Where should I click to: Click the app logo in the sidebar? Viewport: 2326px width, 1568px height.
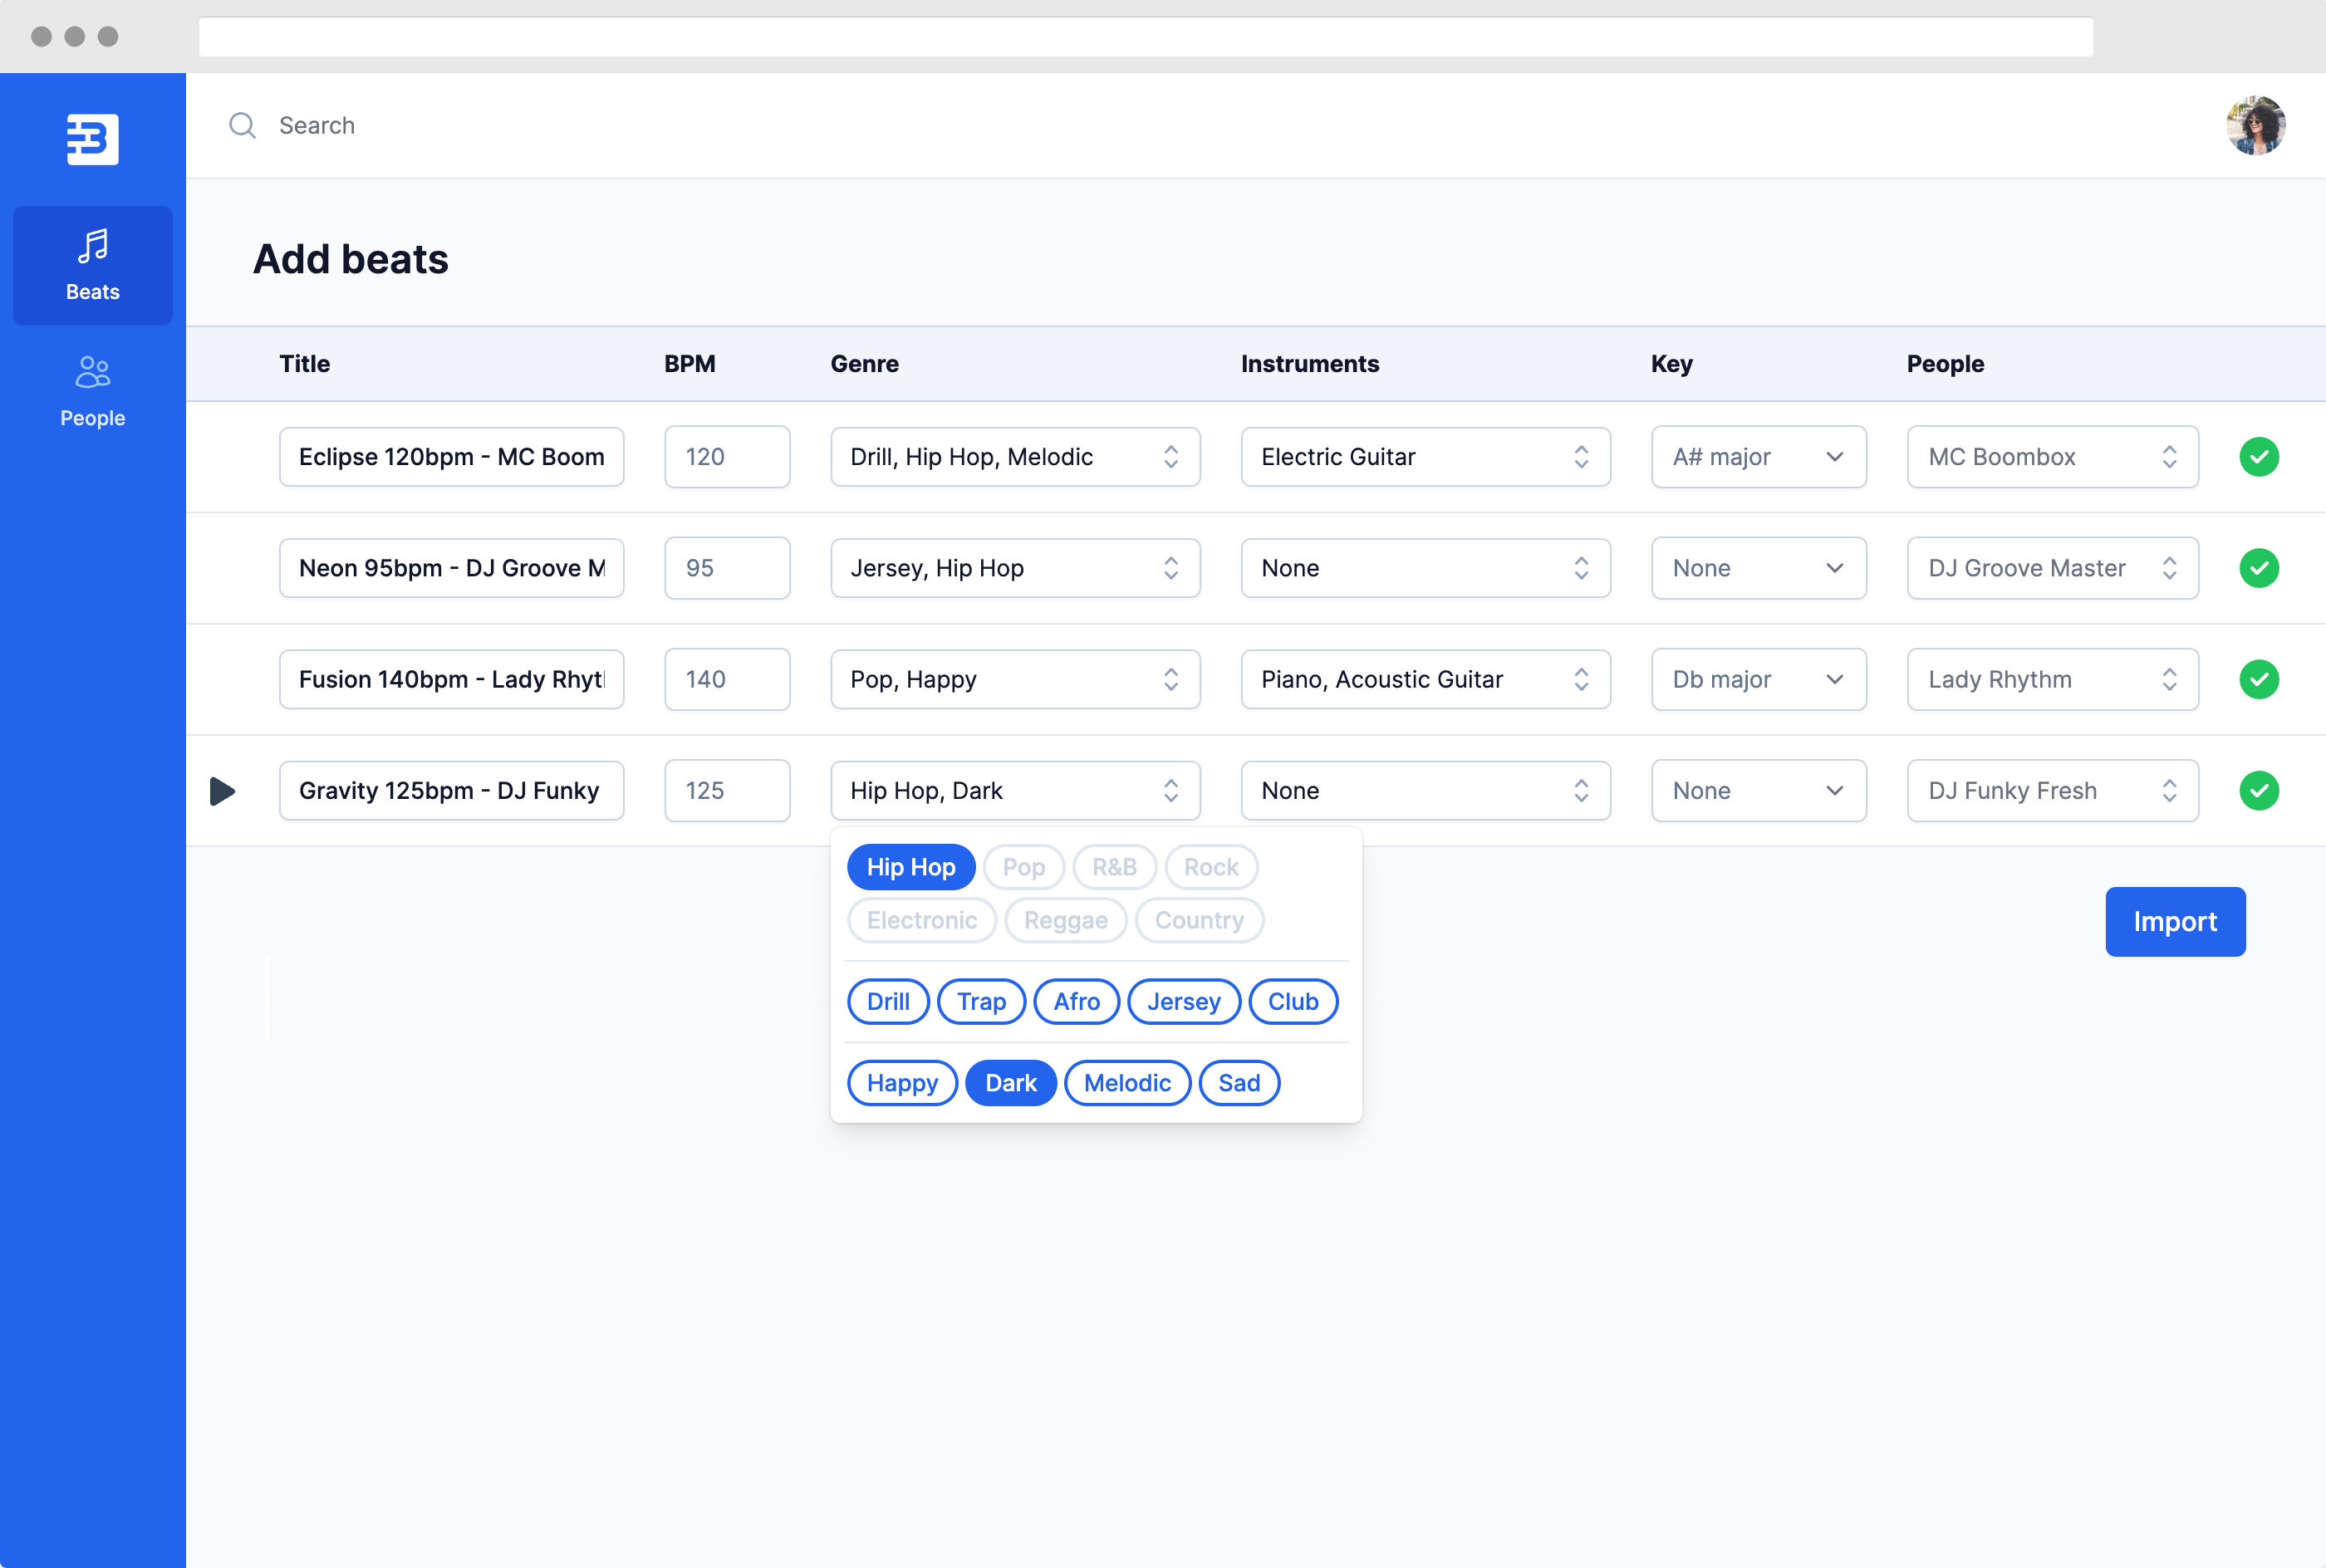(92, 139)
